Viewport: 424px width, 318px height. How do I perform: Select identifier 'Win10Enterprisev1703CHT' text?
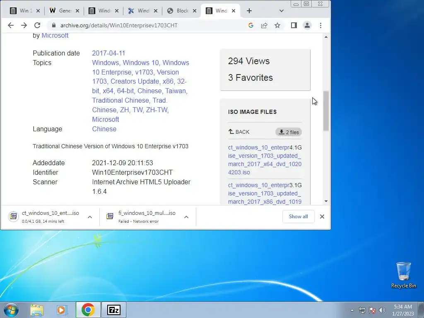pos(132,173)
